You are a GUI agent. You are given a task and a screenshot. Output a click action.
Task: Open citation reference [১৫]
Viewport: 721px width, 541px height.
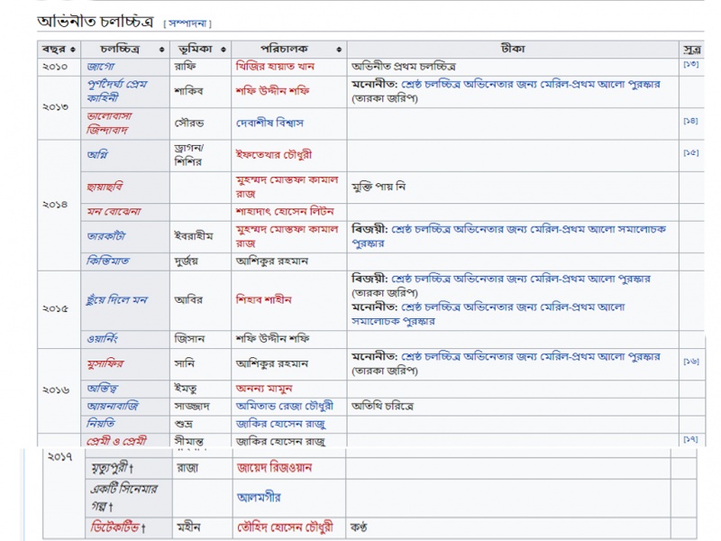tap(690, 152)
